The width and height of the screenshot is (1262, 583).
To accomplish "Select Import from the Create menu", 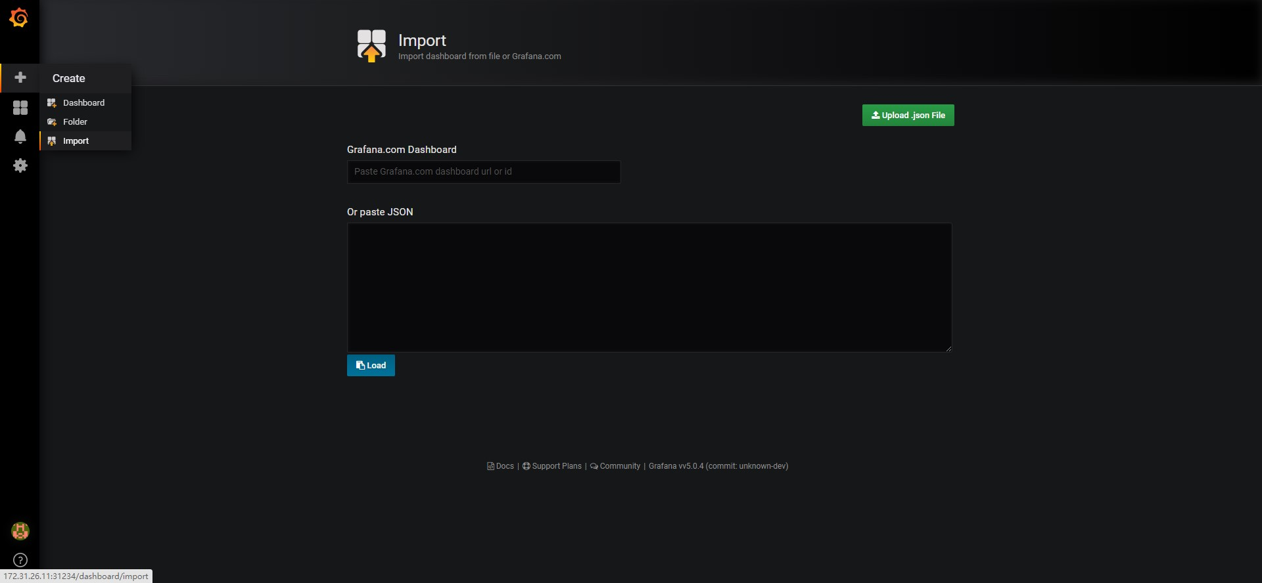I will point(85,140).
